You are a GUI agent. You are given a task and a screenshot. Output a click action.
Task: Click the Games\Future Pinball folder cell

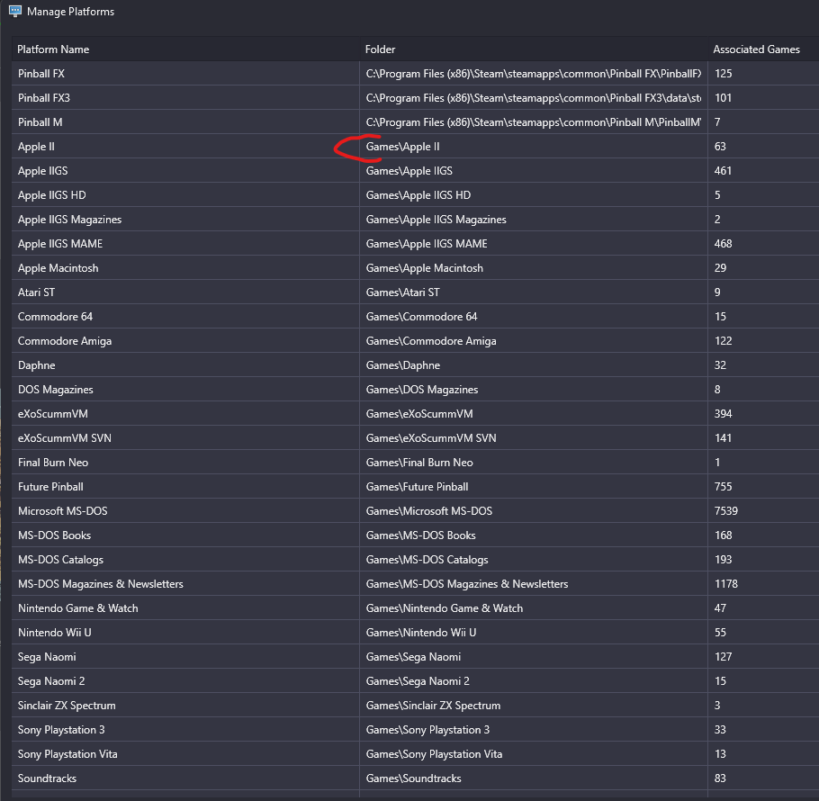[534, 487]
